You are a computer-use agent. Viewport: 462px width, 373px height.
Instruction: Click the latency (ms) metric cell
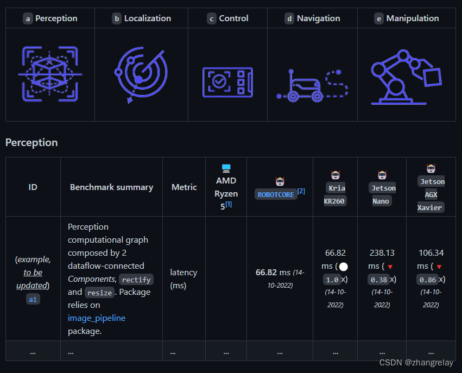tap(183, 279)
